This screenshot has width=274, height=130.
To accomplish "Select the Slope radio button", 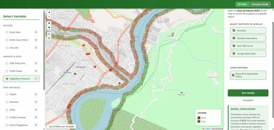I will (x=7, y=110).
